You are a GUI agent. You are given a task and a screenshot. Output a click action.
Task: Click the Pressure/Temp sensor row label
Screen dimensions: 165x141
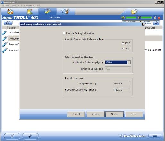14,44
